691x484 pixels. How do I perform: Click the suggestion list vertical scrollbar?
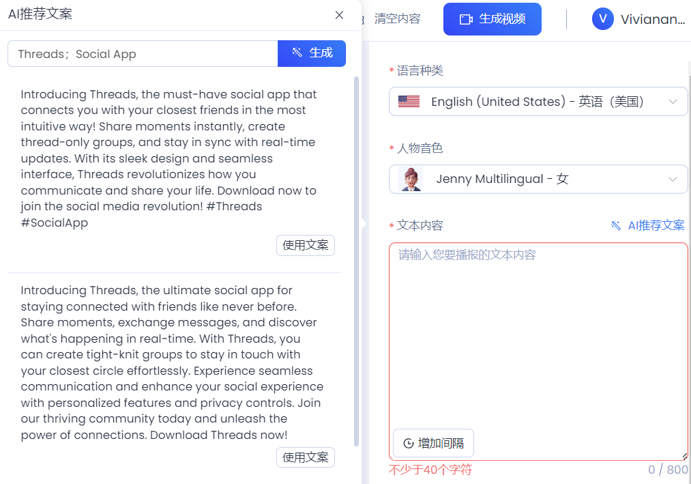click(356, 261)
